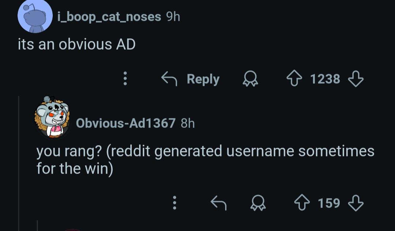Click the reply arrow on Obvious-Ad1367's comment
Viewport: 395px width, 231px height.
tap(219, 203)
